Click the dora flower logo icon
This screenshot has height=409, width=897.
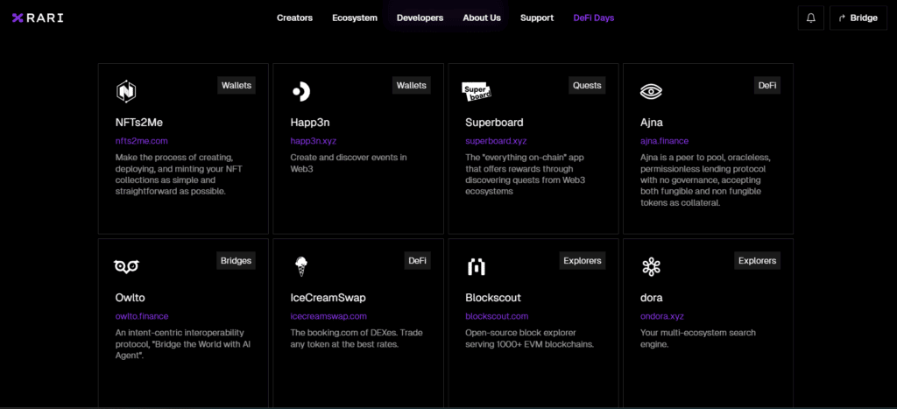tap(651, 266)
